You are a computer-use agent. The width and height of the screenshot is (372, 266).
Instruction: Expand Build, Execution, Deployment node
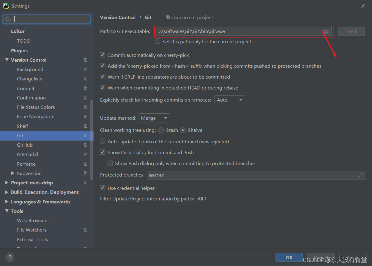tap(7, 192)
